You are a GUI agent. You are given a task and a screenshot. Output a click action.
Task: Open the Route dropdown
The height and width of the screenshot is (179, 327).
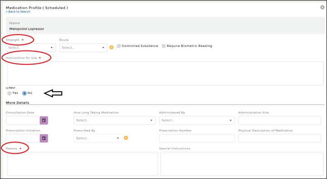coord(83,47)
